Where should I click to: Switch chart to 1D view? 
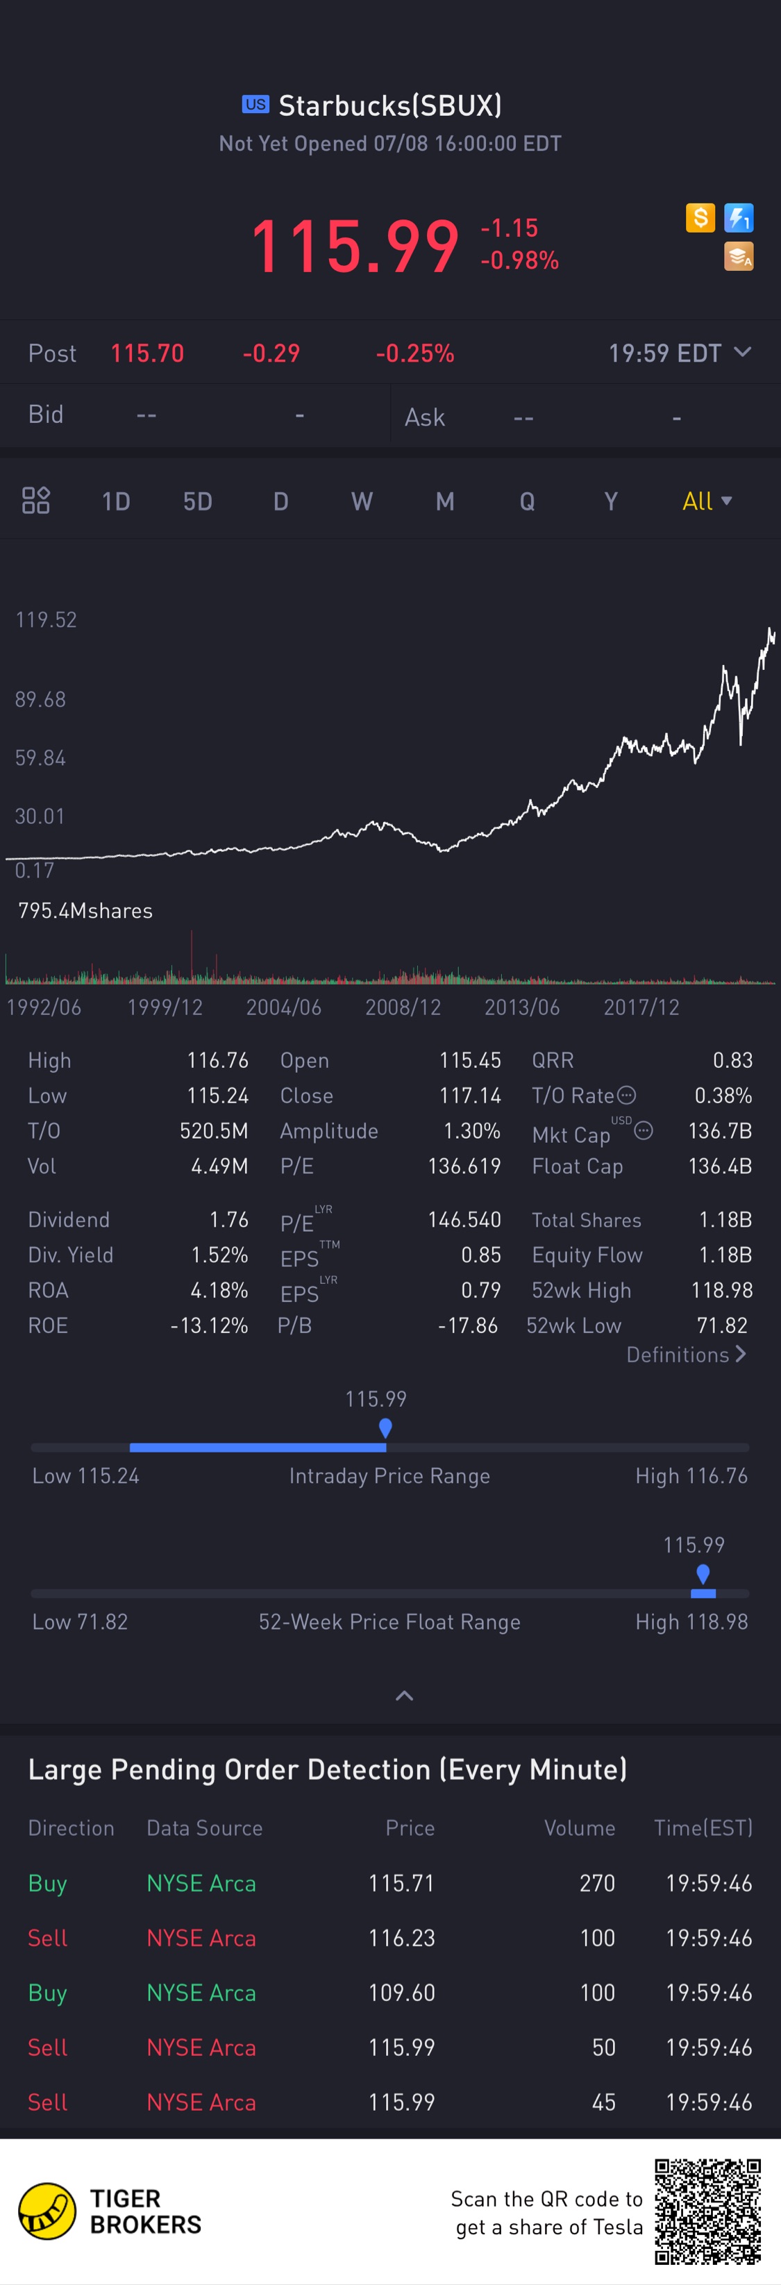coord(116,501)
